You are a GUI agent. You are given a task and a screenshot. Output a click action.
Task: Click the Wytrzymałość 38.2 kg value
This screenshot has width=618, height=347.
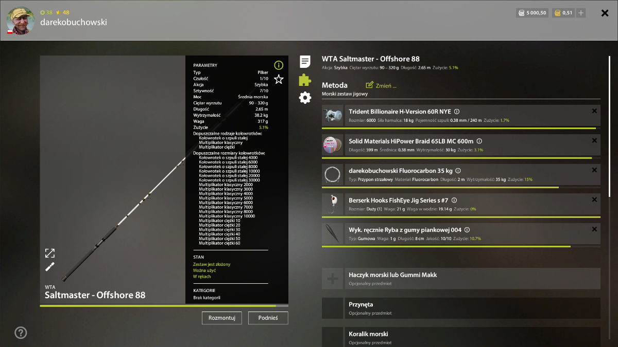[x=261, y=115]
